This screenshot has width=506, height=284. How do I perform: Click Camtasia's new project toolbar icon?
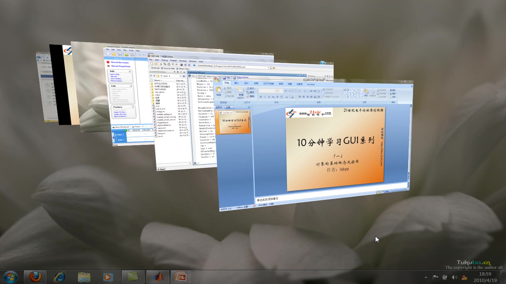coord(108,54)
